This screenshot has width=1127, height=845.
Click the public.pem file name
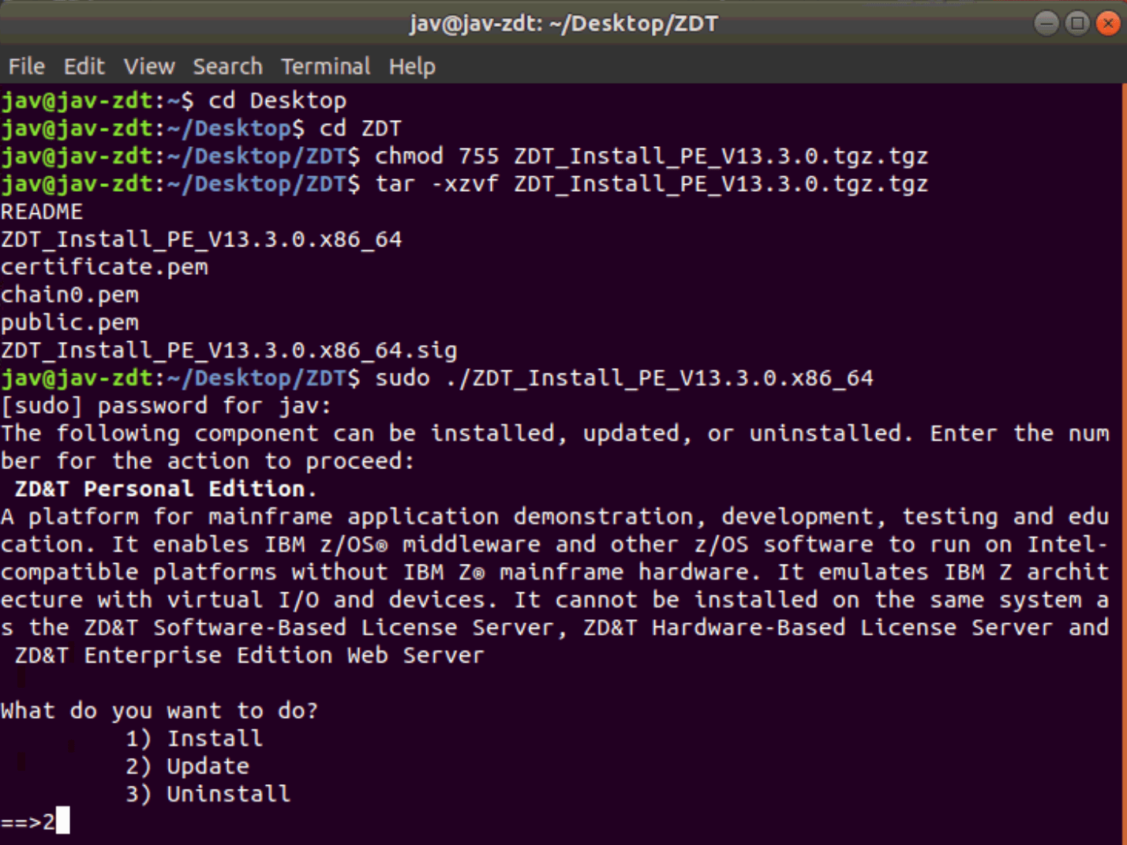[69, 322]
